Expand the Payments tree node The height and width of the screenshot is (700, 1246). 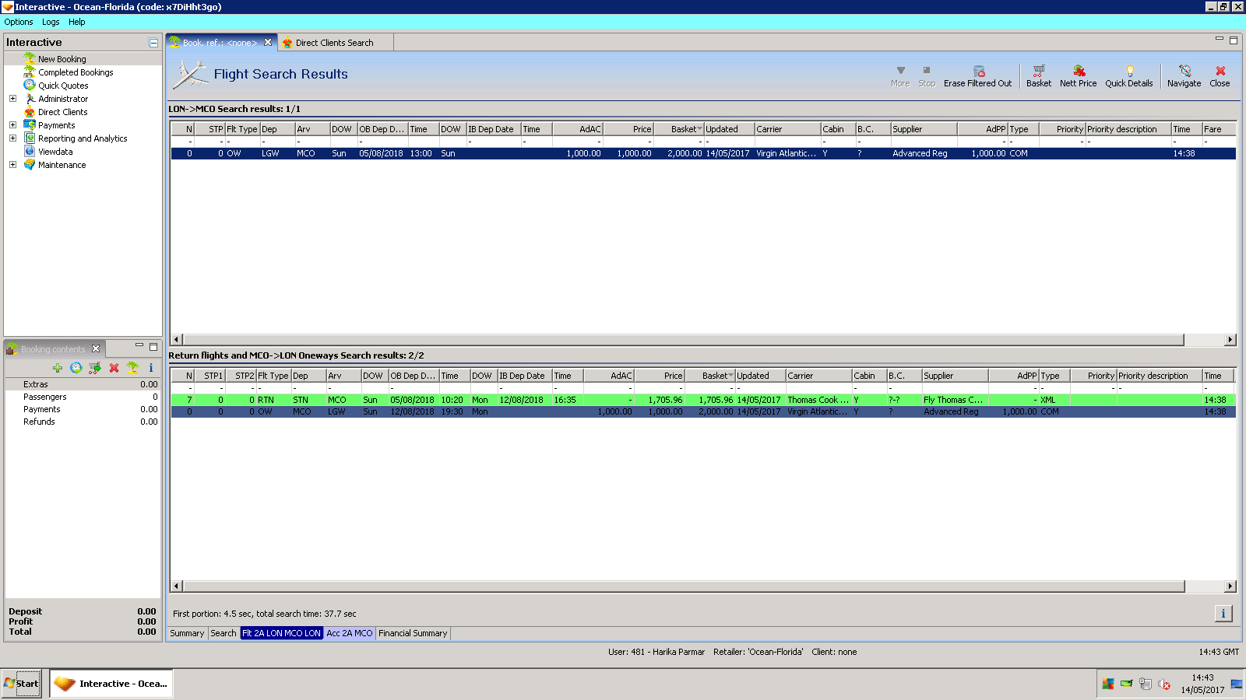coord(12,125)
